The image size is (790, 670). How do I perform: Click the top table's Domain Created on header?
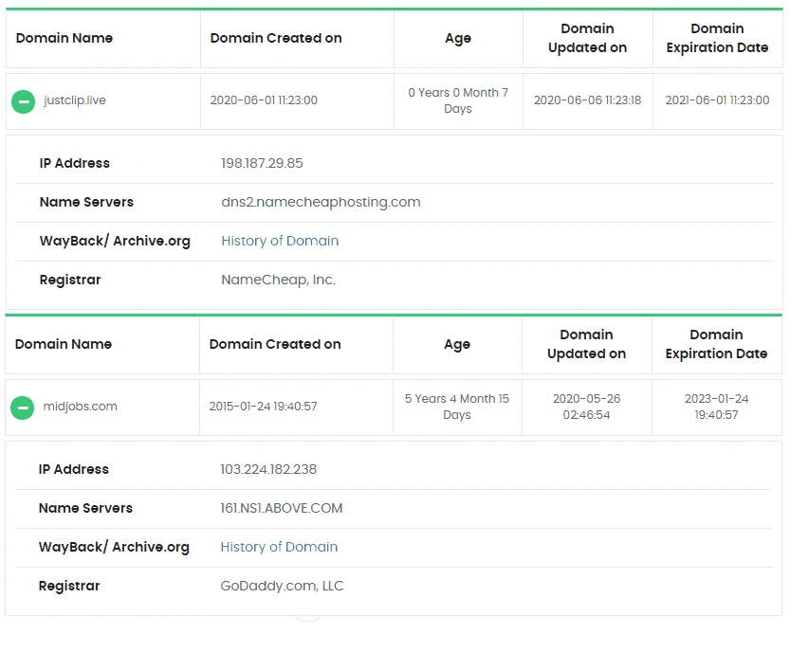click(x=276, y=38)
